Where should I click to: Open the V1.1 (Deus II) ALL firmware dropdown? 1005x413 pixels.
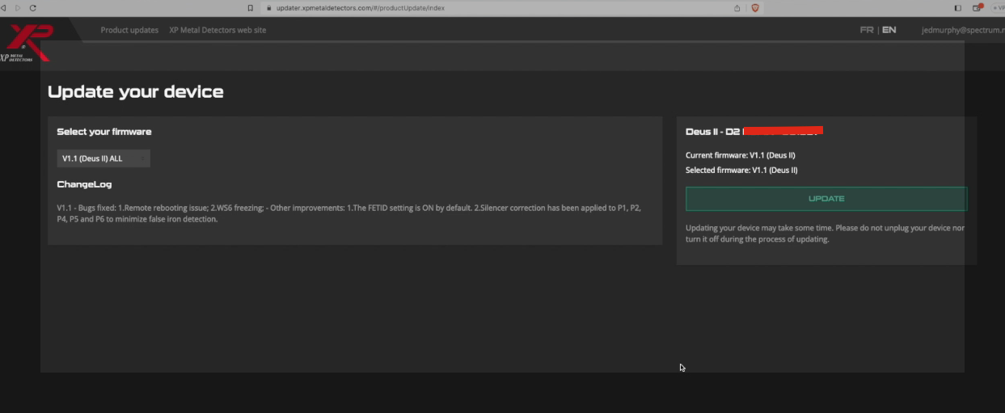pos(103,158)
